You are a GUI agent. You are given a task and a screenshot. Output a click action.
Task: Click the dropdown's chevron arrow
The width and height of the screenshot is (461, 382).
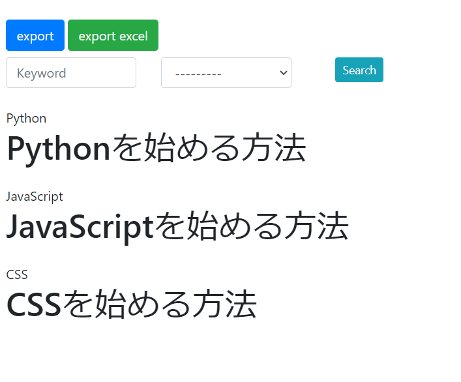(x=283, y=73)
